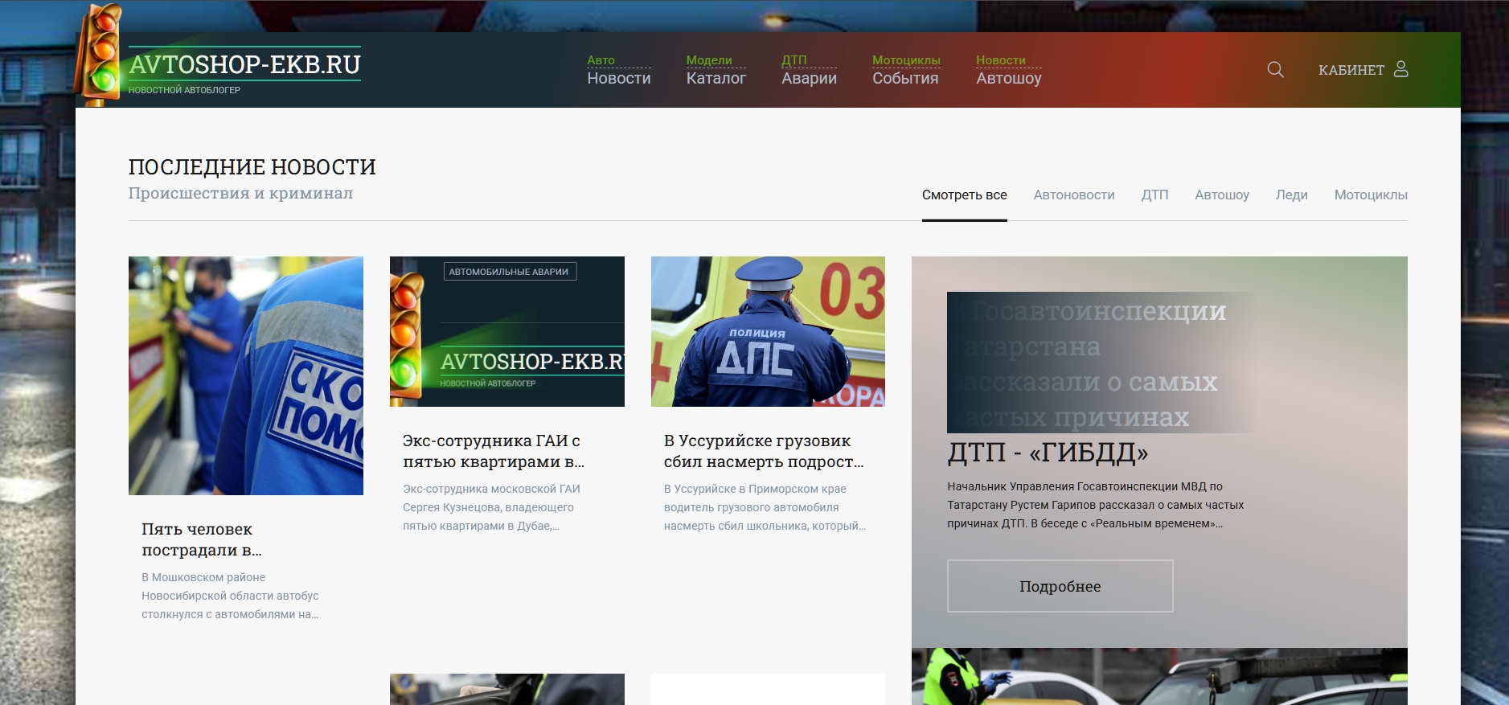The image size is (1509, 705).
Task: Click the search magnifier icon in header
Action: point(1275,69)
